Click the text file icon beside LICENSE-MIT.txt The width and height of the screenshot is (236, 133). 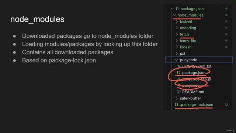(x=179, y=66)
